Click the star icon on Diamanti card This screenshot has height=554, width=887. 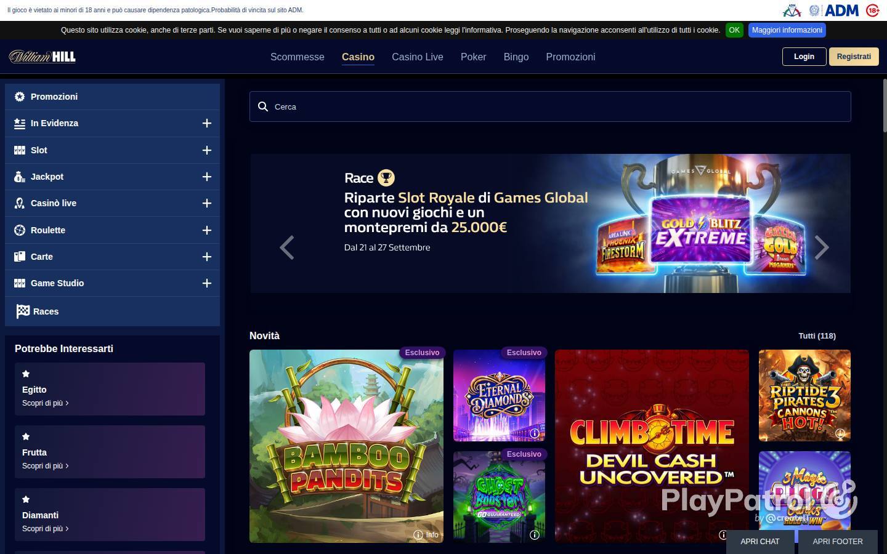coord(26,499)
